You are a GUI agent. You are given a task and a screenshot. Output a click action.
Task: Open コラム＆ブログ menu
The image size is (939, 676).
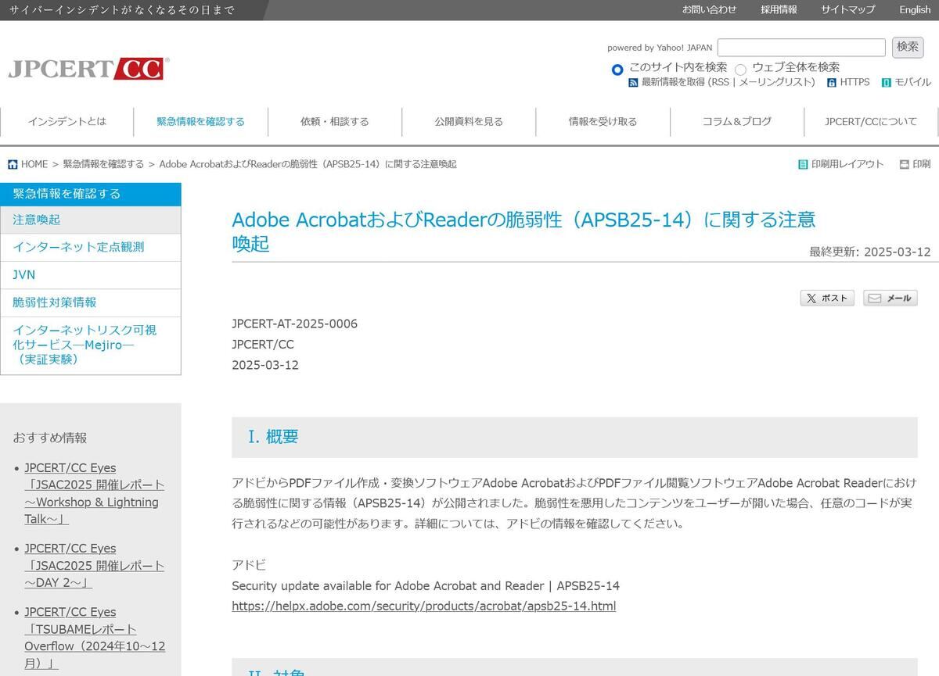[x=737, y=122]
